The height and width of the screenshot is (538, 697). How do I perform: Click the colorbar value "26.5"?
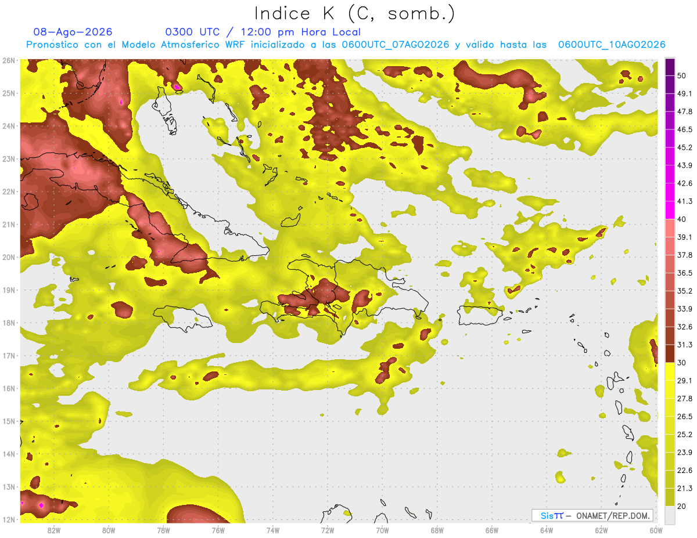click(x=684, y=416)
